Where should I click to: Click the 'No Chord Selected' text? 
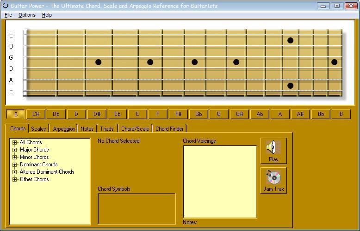[x=118, y=141]
